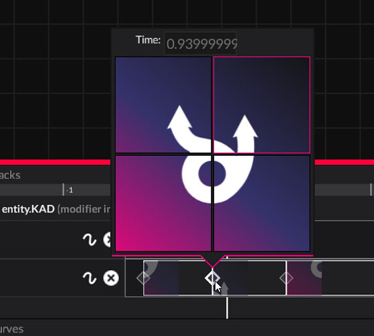Select the entity.KAD track header
Screen dimensions: 374x336
[55, 209]
